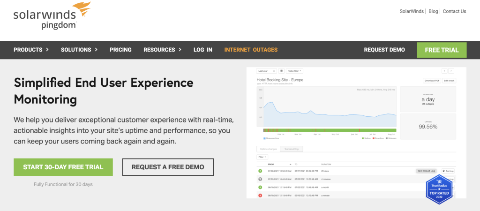Click green up-status icon in 20 days row
This screenshot has height=211, width=480.
coord(260,171)
